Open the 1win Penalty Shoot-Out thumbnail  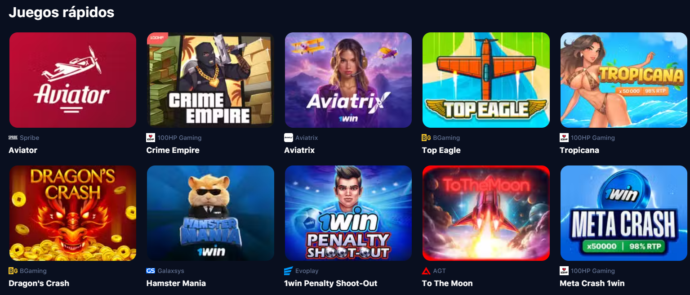click(x=348, y=213)
